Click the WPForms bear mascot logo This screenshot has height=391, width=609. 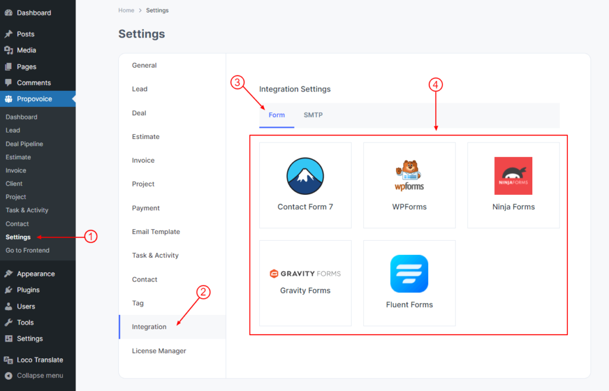pos(409,175)
